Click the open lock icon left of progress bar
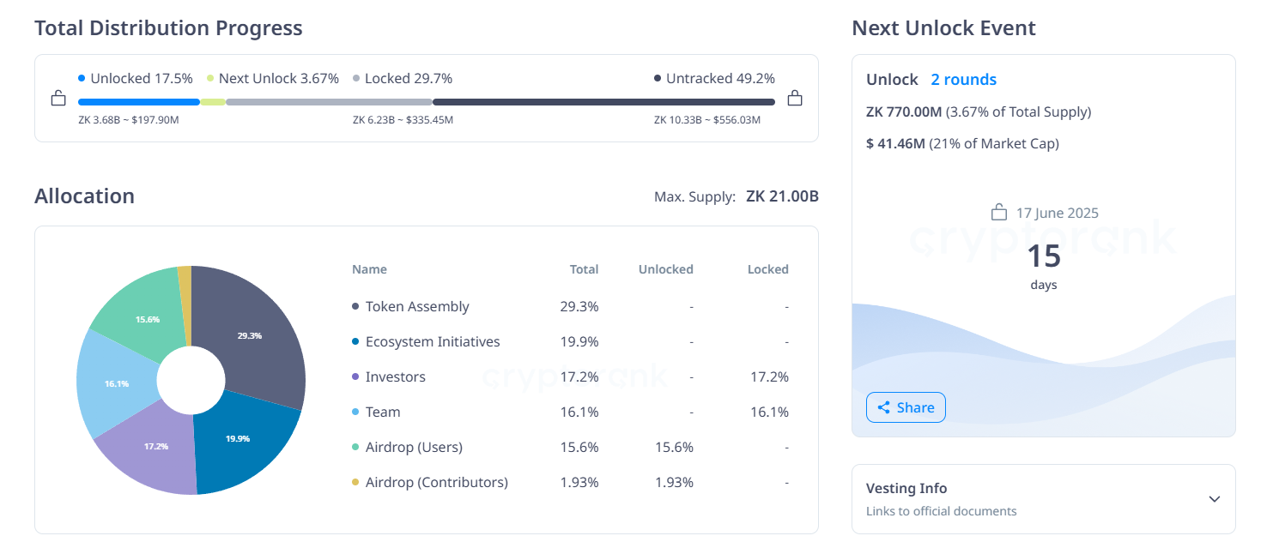Viewport: 1267px width, 554px height. tap(58, 99)
